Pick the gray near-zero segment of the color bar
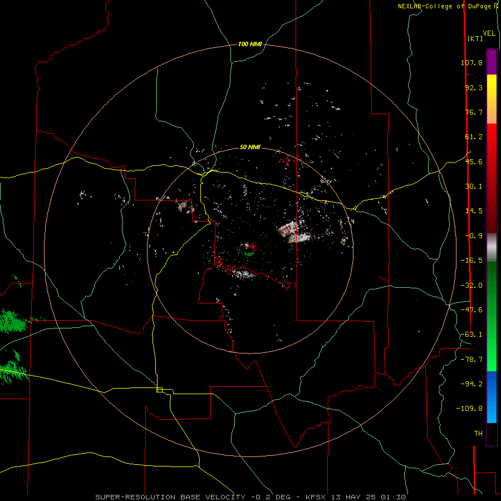The width and height of the screenshot is (501, 501). 492,247
